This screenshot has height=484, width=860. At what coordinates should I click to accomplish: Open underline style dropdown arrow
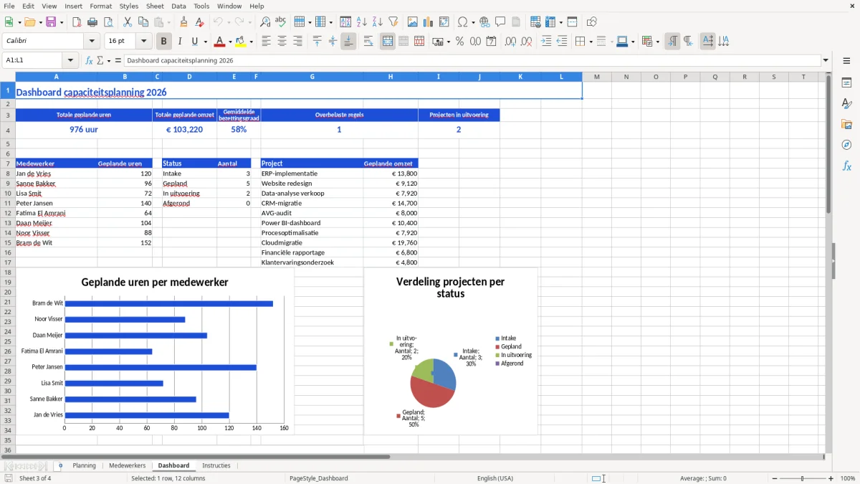pos(205,42)
